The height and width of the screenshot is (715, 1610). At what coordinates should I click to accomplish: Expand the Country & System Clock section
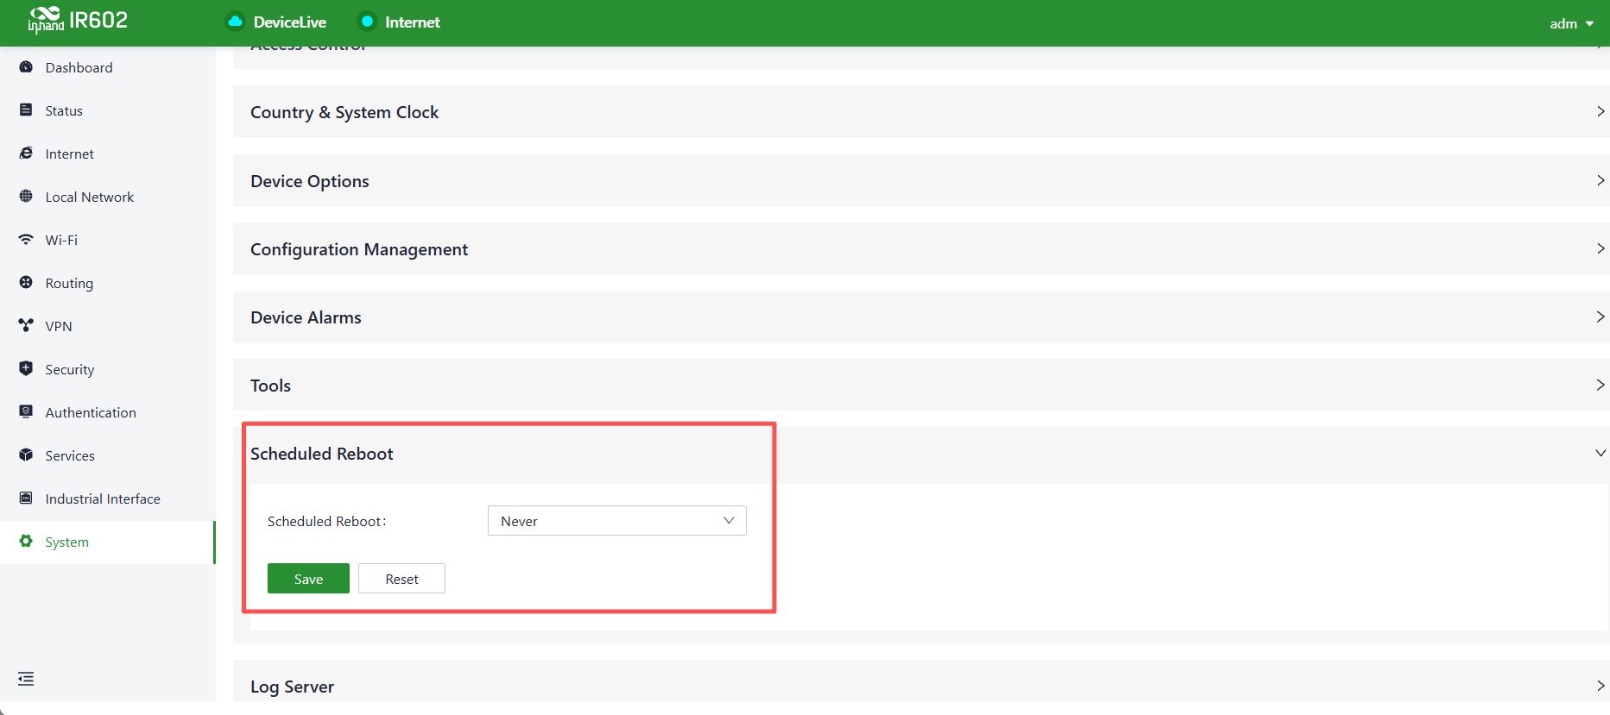click(x=921, y=112)
